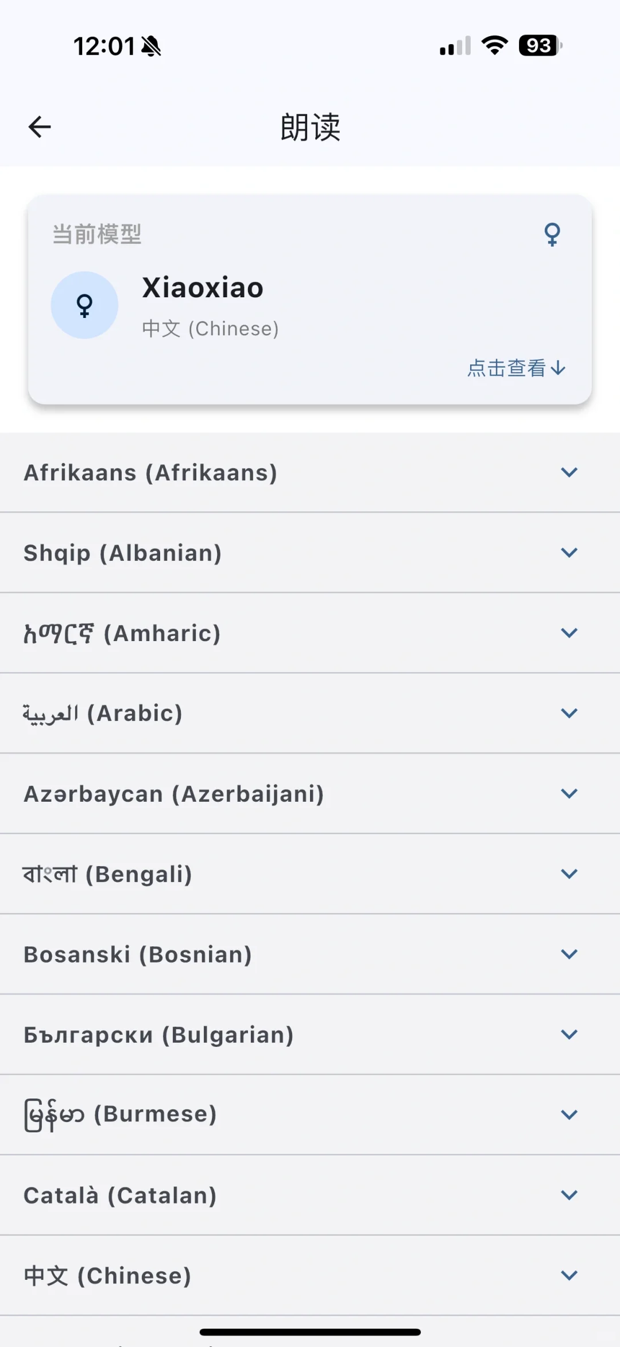Tap the Xiaoxiao voice avatar circle
The height and width of the screenshot is (1347, 620).
[x=84, y=305]
